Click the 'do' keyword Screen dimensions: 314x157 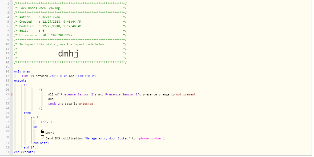point(35,127)
